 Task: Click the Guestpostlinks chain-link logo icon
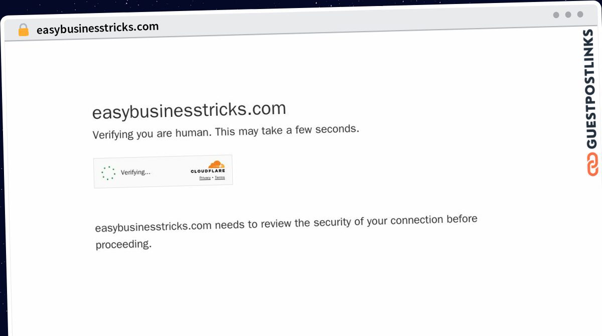tap(592, 164)
